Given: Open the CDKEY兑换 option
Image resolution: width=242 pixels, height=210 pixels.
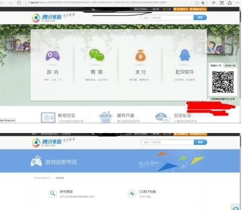Looking at the screenshot, I should pos(148,191).
